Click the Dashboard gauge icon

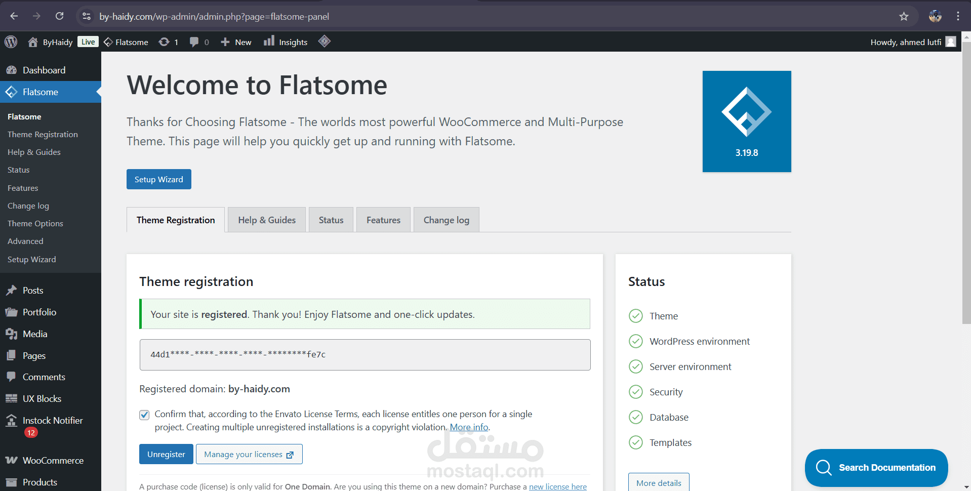[x=11, y=70]
